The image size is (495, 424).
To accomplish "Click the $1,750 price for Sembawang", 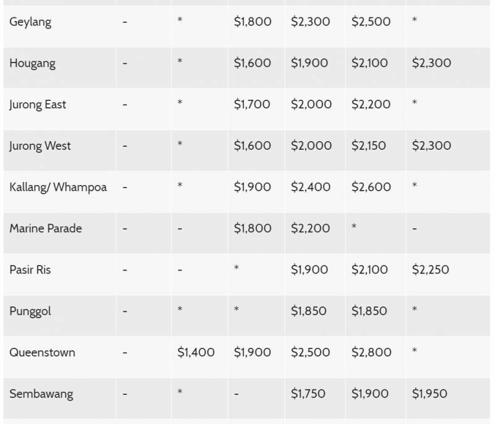I will coord(309,394).
